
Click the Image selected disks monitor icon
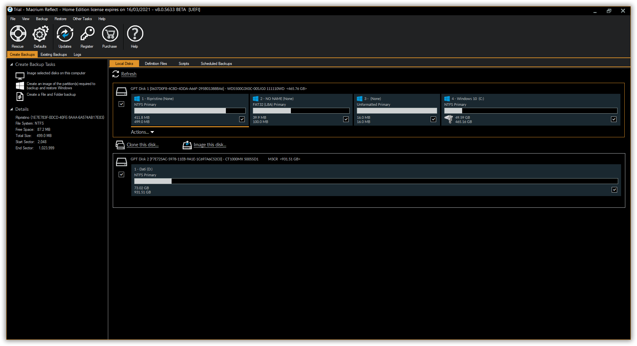coord(20,76)
